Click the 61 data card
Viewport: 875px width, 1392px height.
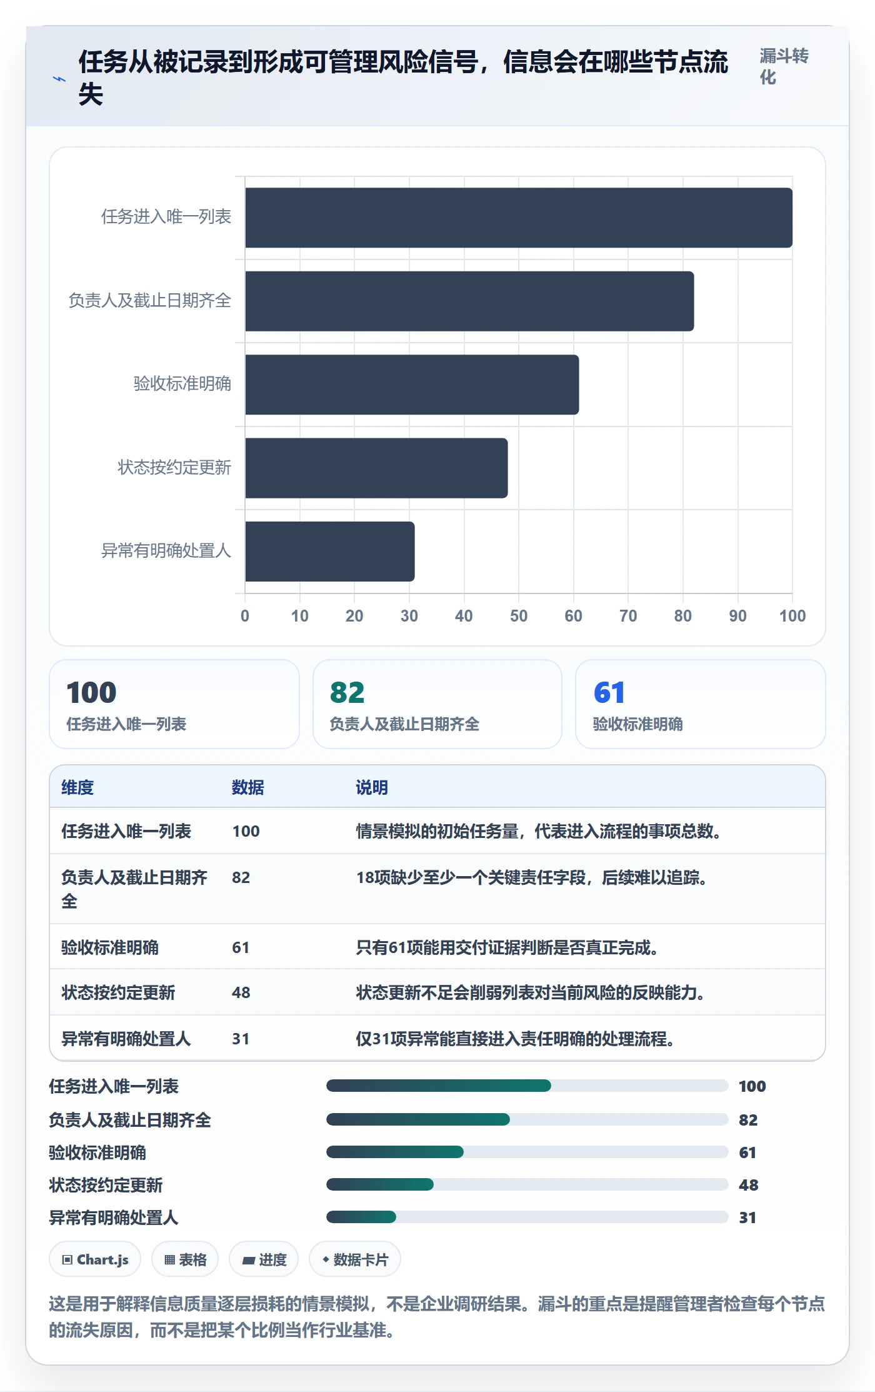click(x=701, y=704)
